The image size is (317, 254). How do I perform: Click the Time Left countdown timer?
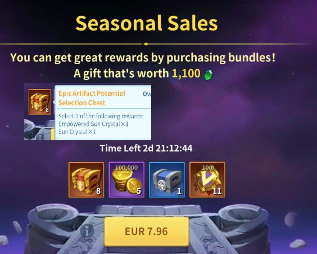[146, 148]
